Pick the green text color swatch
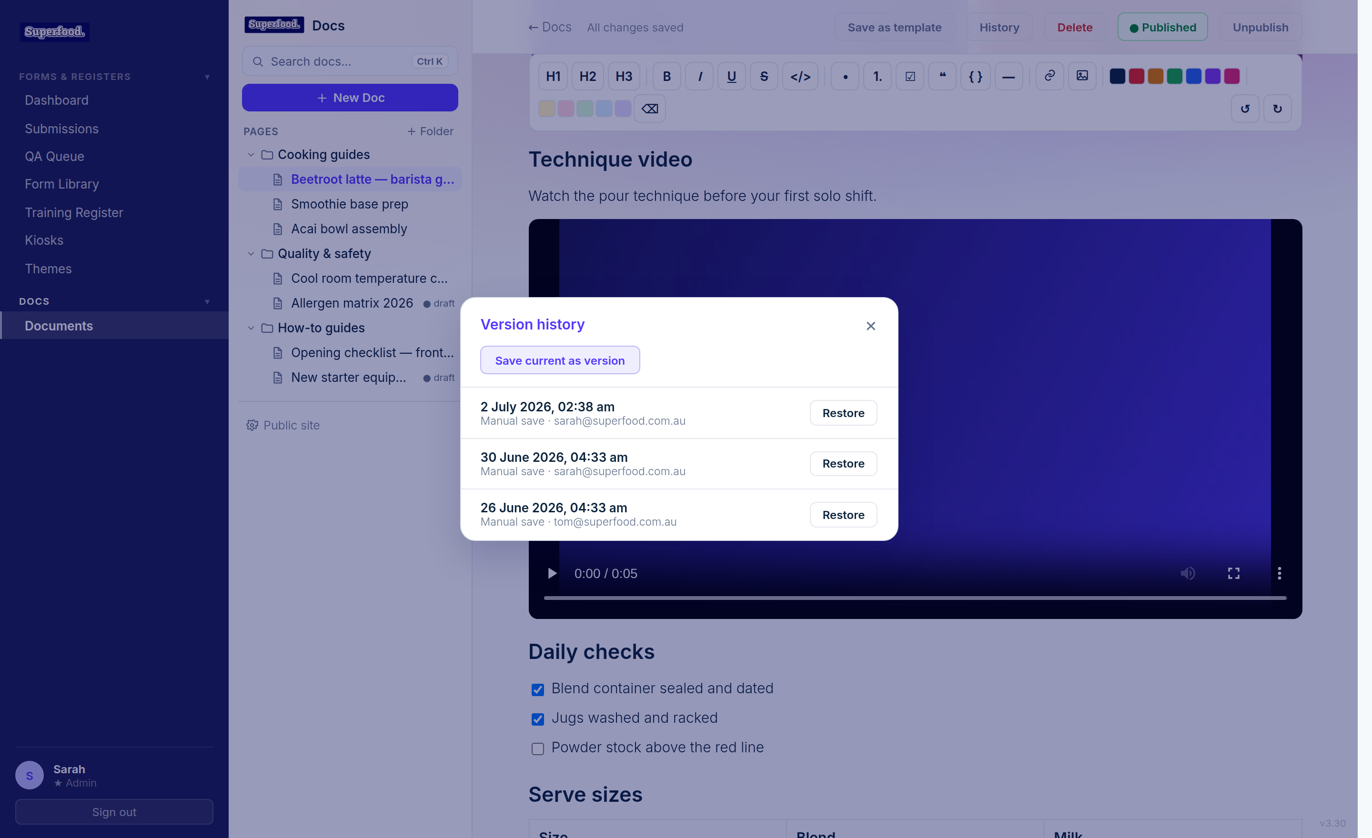Screen dimensions: 1372x838 1174,76
